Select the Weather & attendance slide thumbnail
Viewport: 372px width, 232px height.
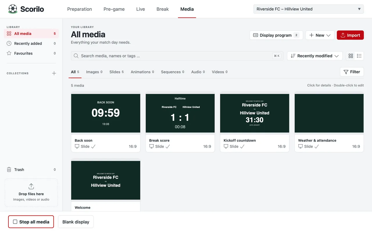tap(329, 113)
